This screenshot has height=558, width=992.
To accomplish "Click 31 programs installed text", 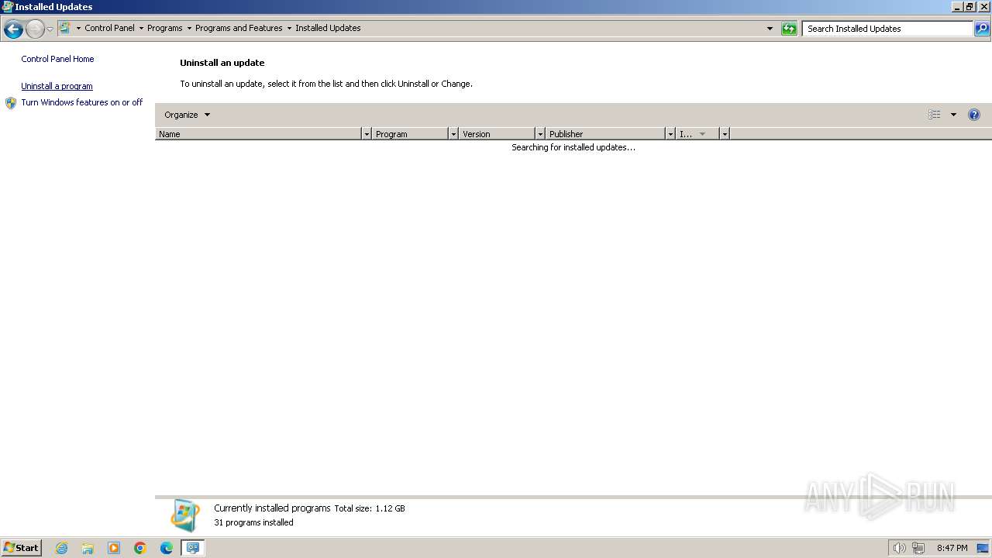I will coord(253,522).
